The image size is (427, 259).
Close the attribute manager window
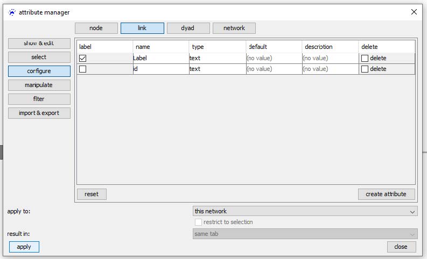[x=414, y=12]
